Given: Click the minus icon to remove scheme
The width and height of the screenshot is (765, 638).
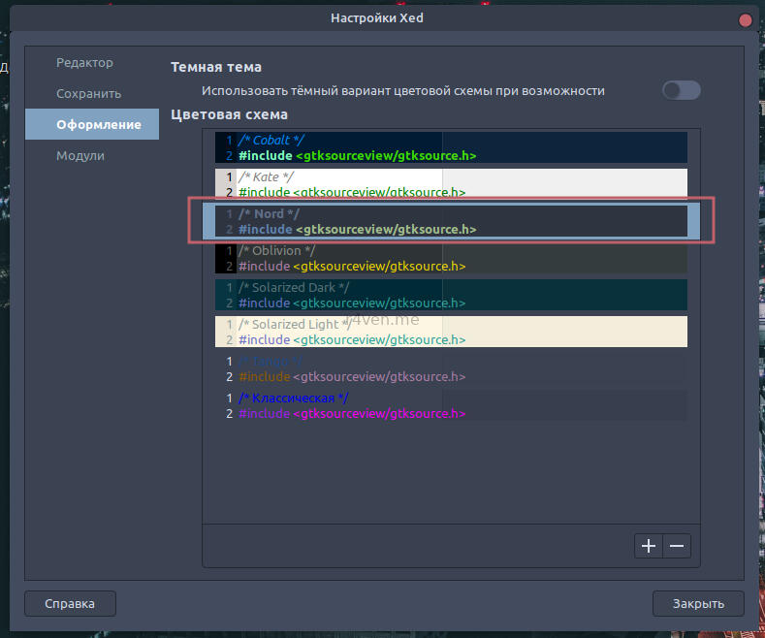Looking at the screenshot, I should tap(677, 546).
